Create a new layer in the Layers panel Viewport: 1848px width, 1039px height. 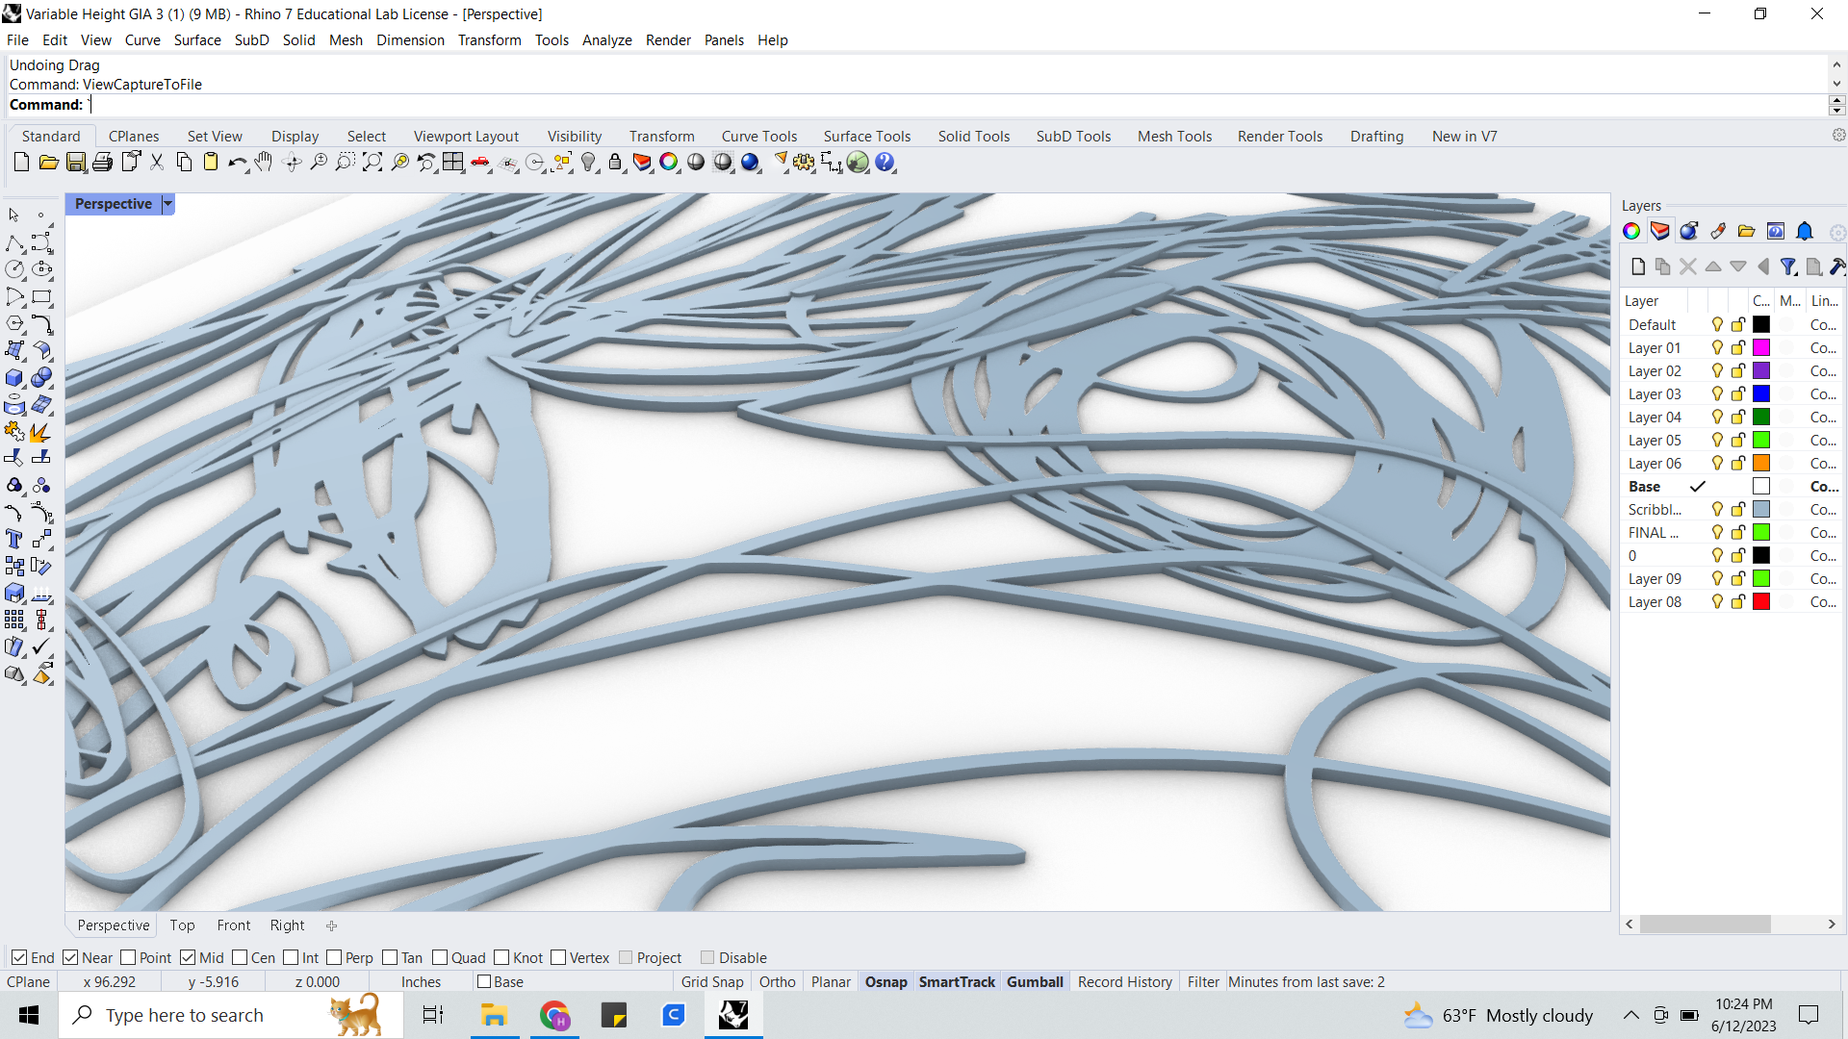[x=1637, y=266]
